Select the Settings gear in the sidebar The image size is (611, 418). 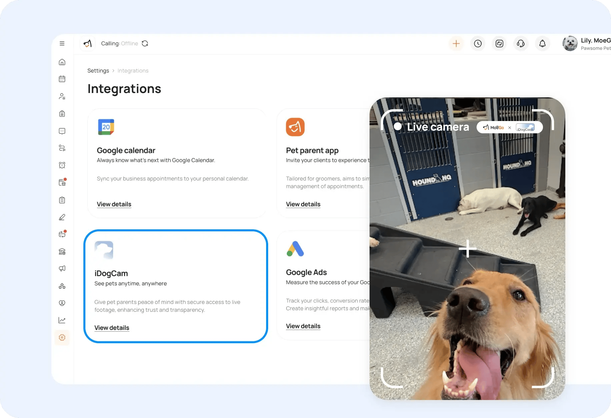(62, 337)
